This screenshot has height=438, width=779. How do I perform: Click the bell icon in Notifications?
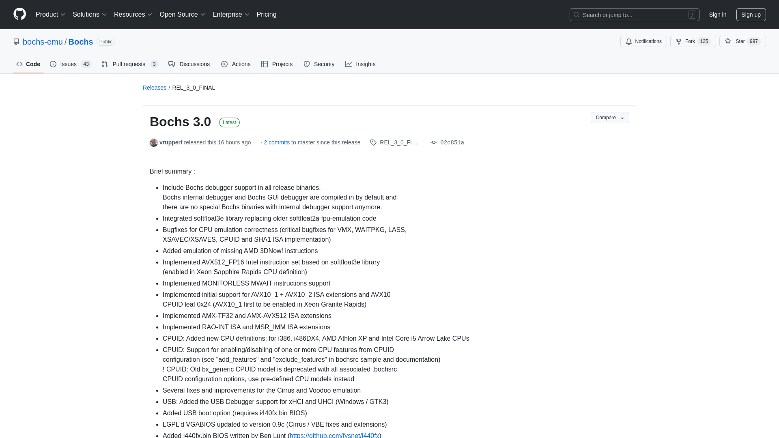click(x=629, y=41)
